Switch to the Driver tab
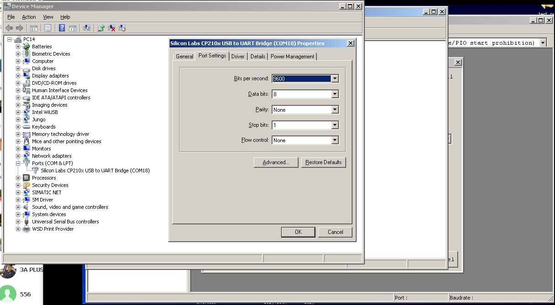Image resolution: width=555 pixels, height=305 pixels. point(238,57)
